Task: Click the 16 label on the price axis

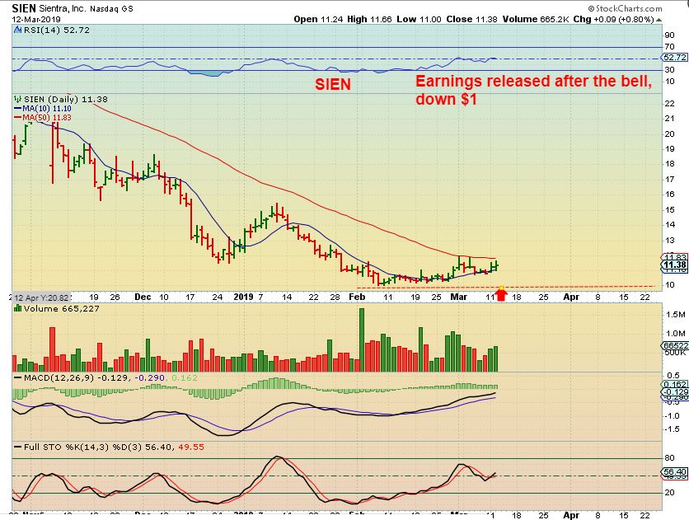Action: [x=670, y=194]
